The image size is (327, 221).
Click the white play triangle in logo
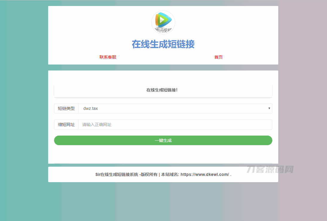pos(162,20)
